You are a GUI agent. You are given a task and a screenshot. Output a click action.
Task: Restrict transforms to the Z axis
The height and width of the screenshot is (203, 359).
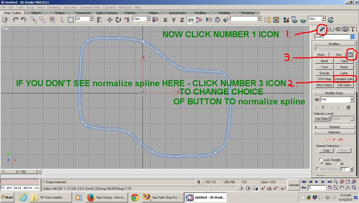[182, 20]
